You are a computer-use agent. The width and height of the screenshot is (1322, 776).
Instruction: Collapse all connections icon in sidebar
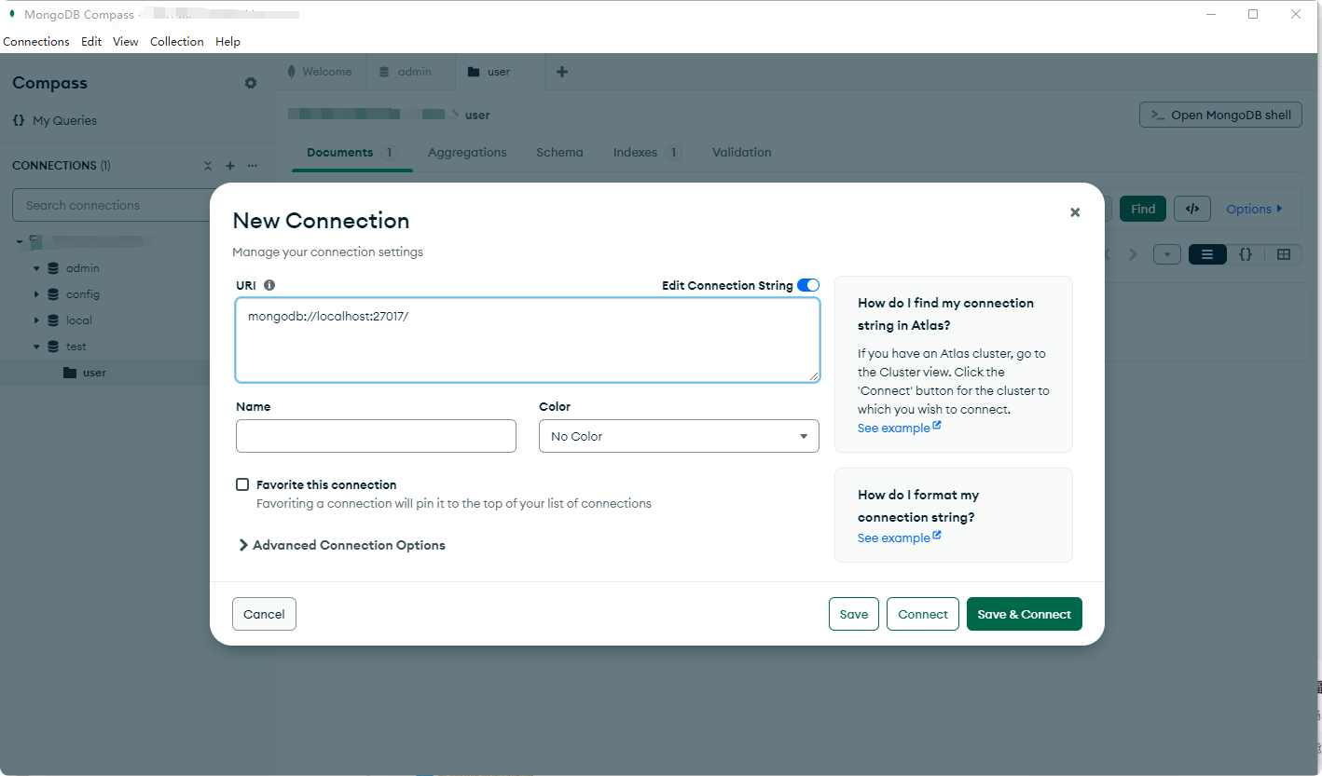pos(208,166)
